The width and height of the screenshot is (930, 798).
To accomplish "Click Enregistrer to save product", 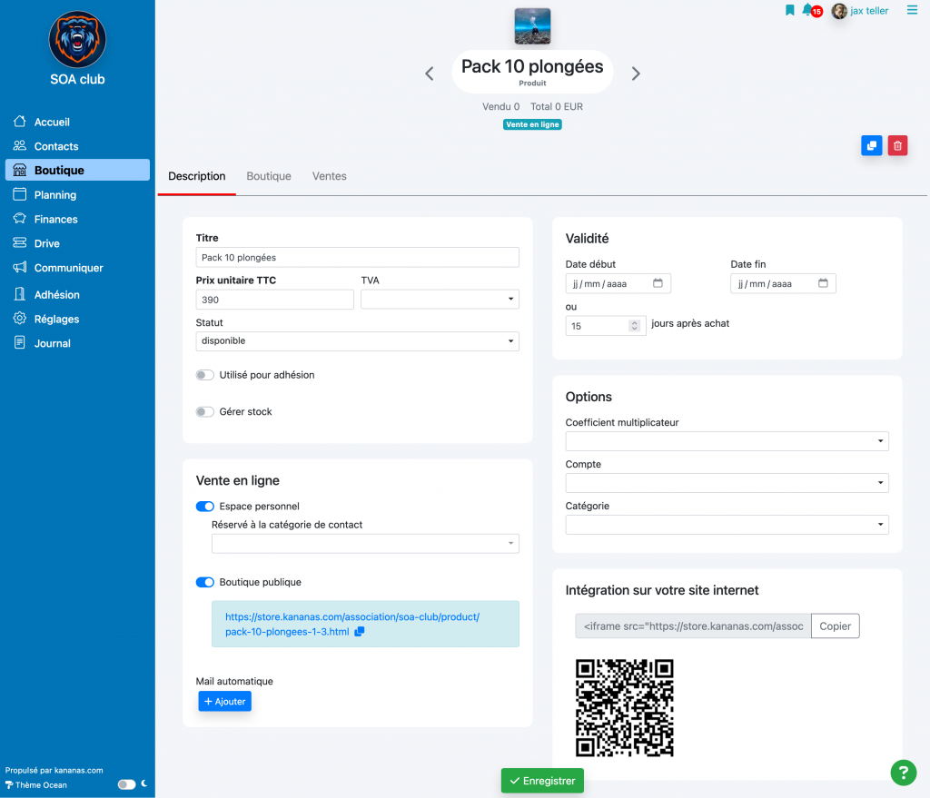I will (542, 781).
